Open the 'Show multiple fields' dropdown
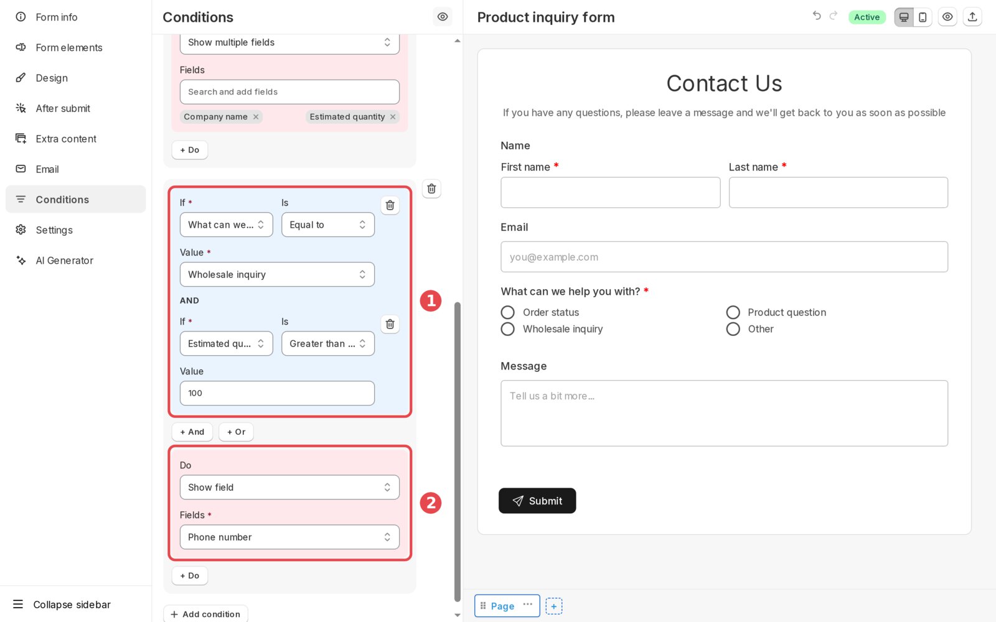The width and height of the screenshot is (996, 622). 289,42
